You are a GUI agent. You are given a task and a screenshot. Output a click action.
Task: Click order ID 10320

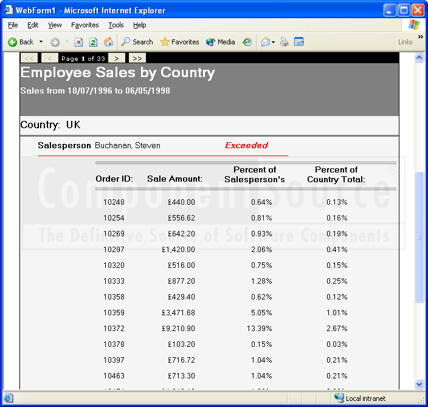point(114,265)
